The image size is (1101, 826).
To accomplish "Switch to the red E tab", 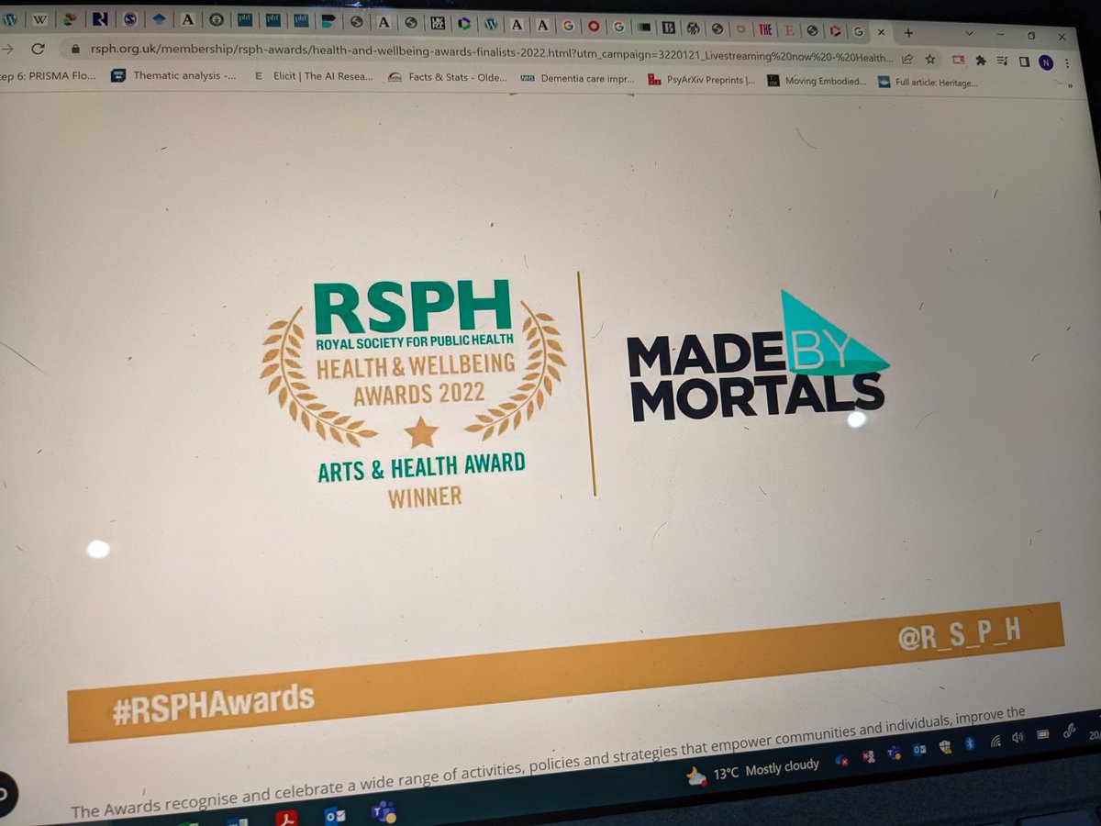I will click(789, 29).
